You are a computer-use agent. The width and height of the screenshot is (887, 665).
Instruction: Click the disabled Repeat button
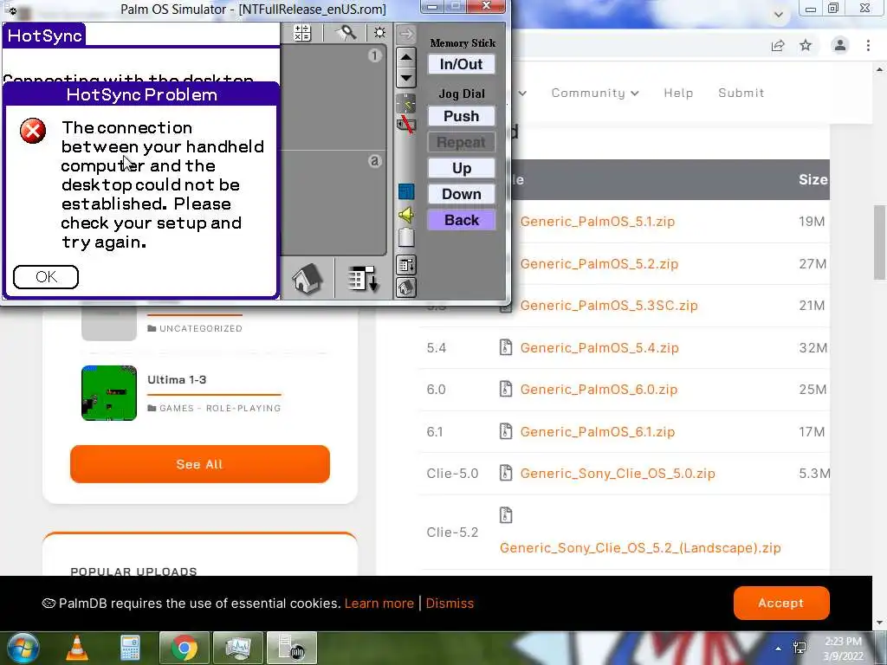(462, 142)
